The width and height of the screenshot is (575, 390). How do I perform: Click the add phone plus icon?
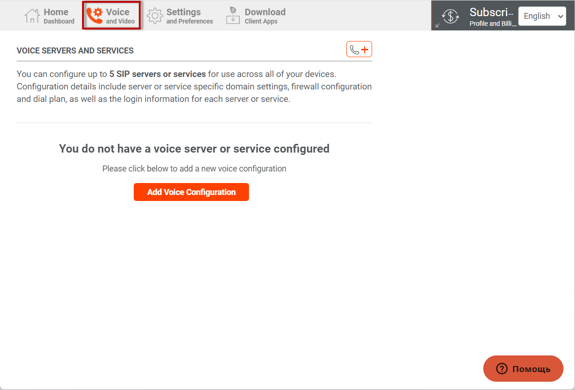359,50
